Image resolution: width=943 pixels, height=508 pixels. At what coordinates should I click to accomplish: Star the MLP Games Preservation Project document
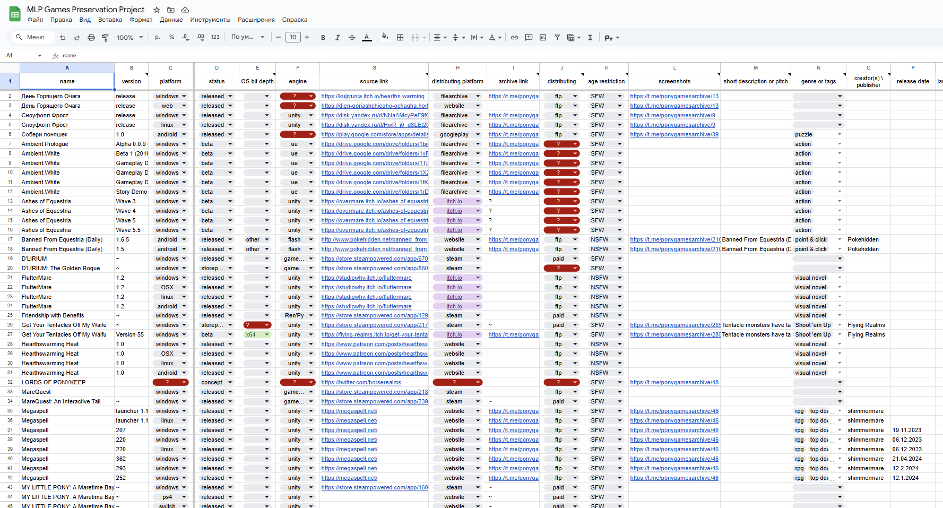coord(157,10)
